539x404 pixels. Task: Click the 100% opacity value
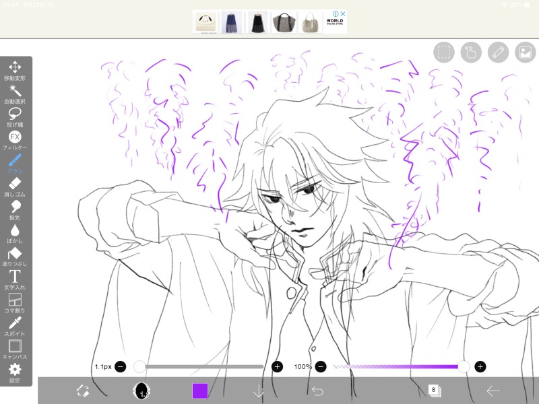tap(303, 366)
